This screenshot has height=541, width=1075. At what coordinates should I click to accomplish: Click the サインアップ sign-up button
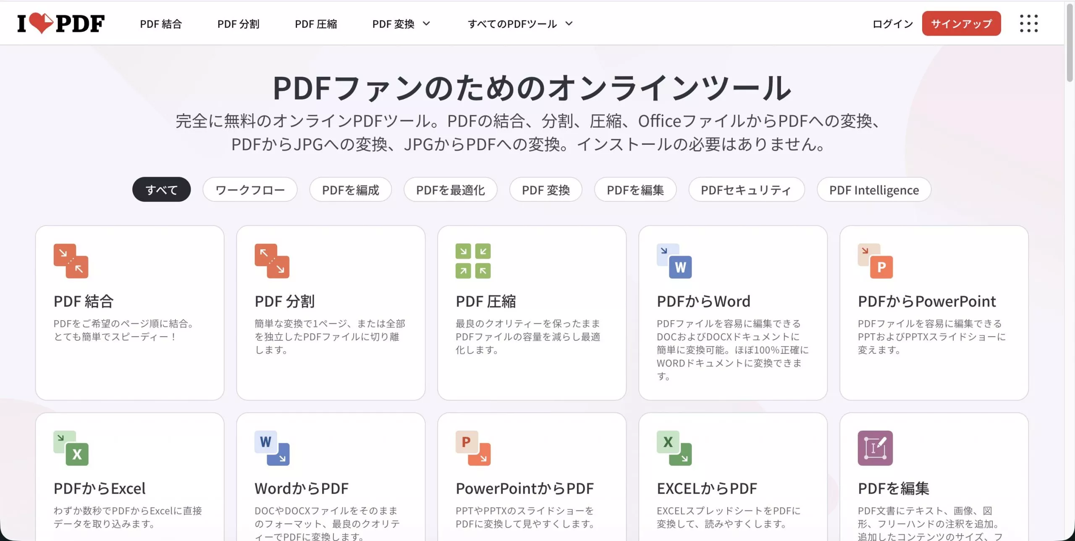tap(962, 24)
